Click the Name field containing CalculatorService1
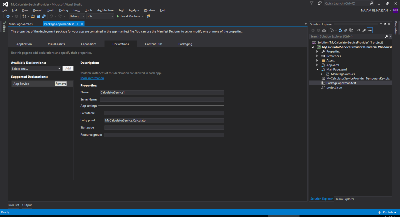 (162, 92)
